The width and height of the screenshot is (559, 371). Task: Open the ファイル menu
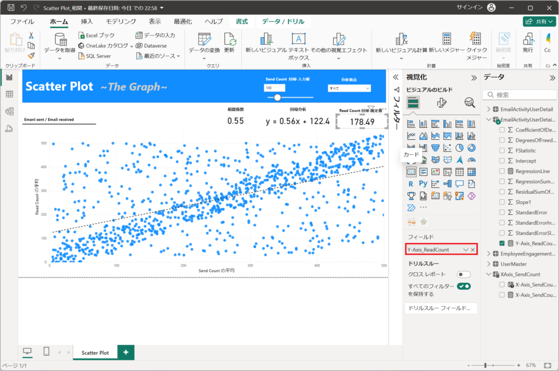(22, 21)
